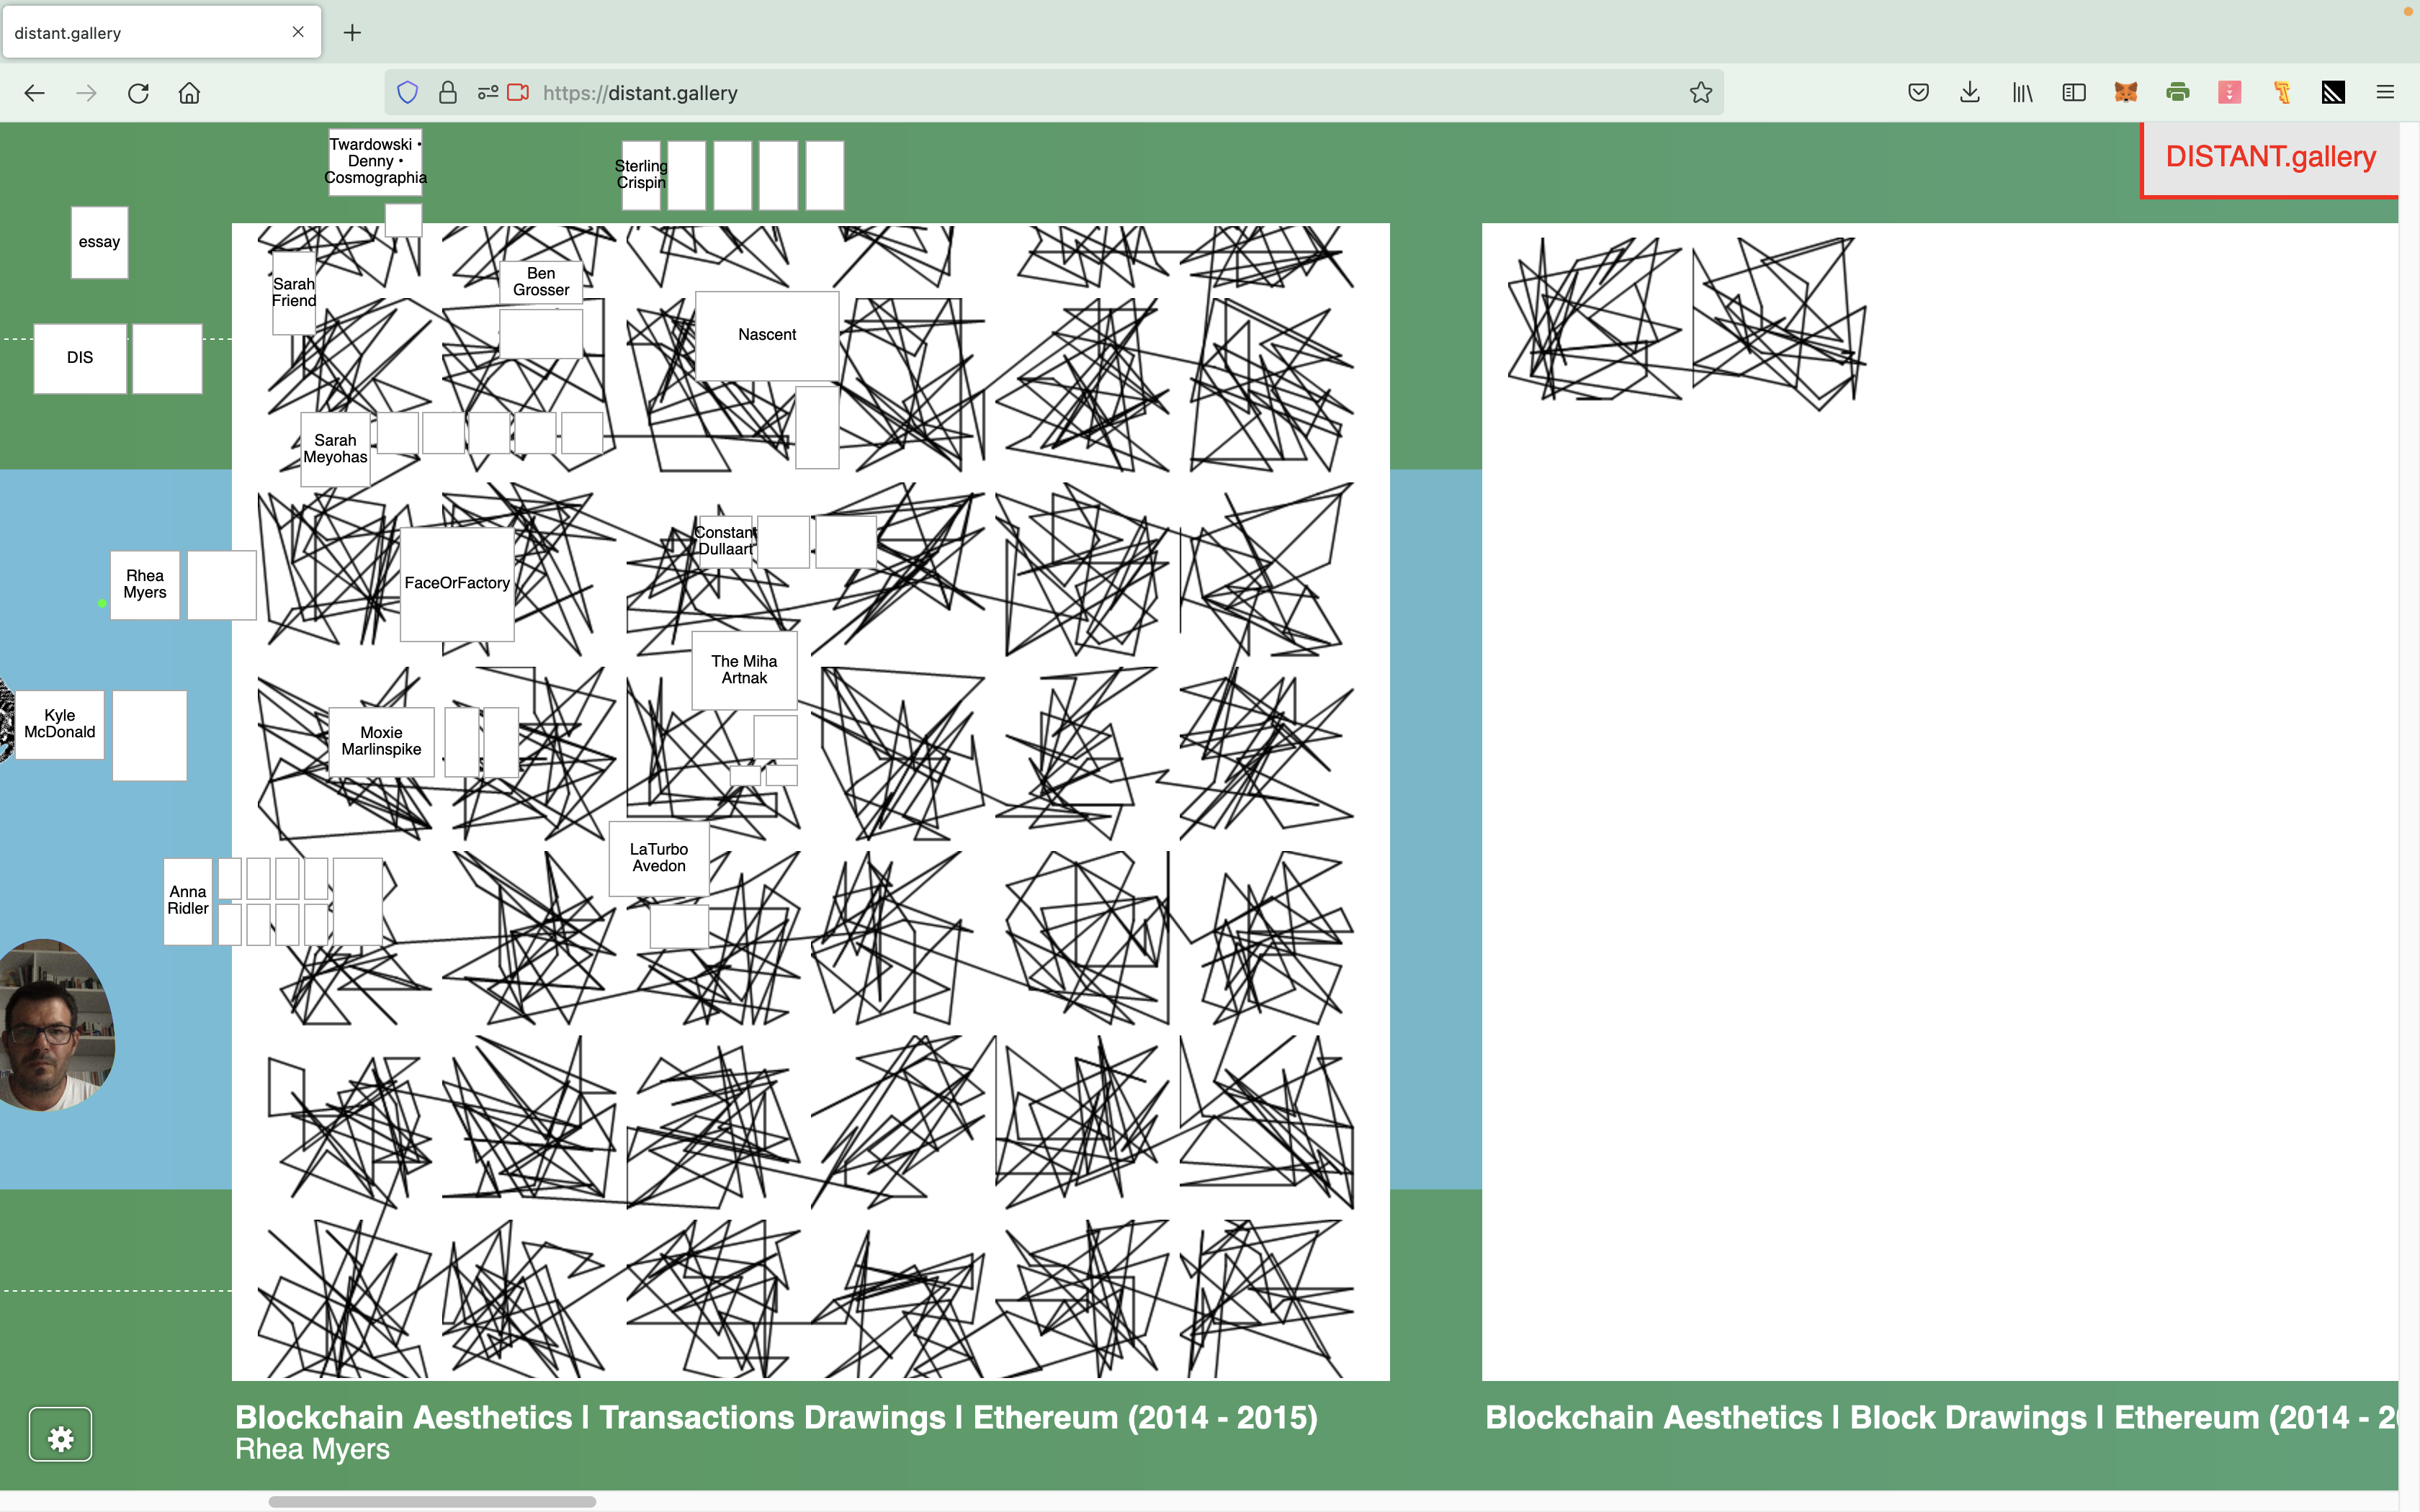Save page to Pocket

1918,93
